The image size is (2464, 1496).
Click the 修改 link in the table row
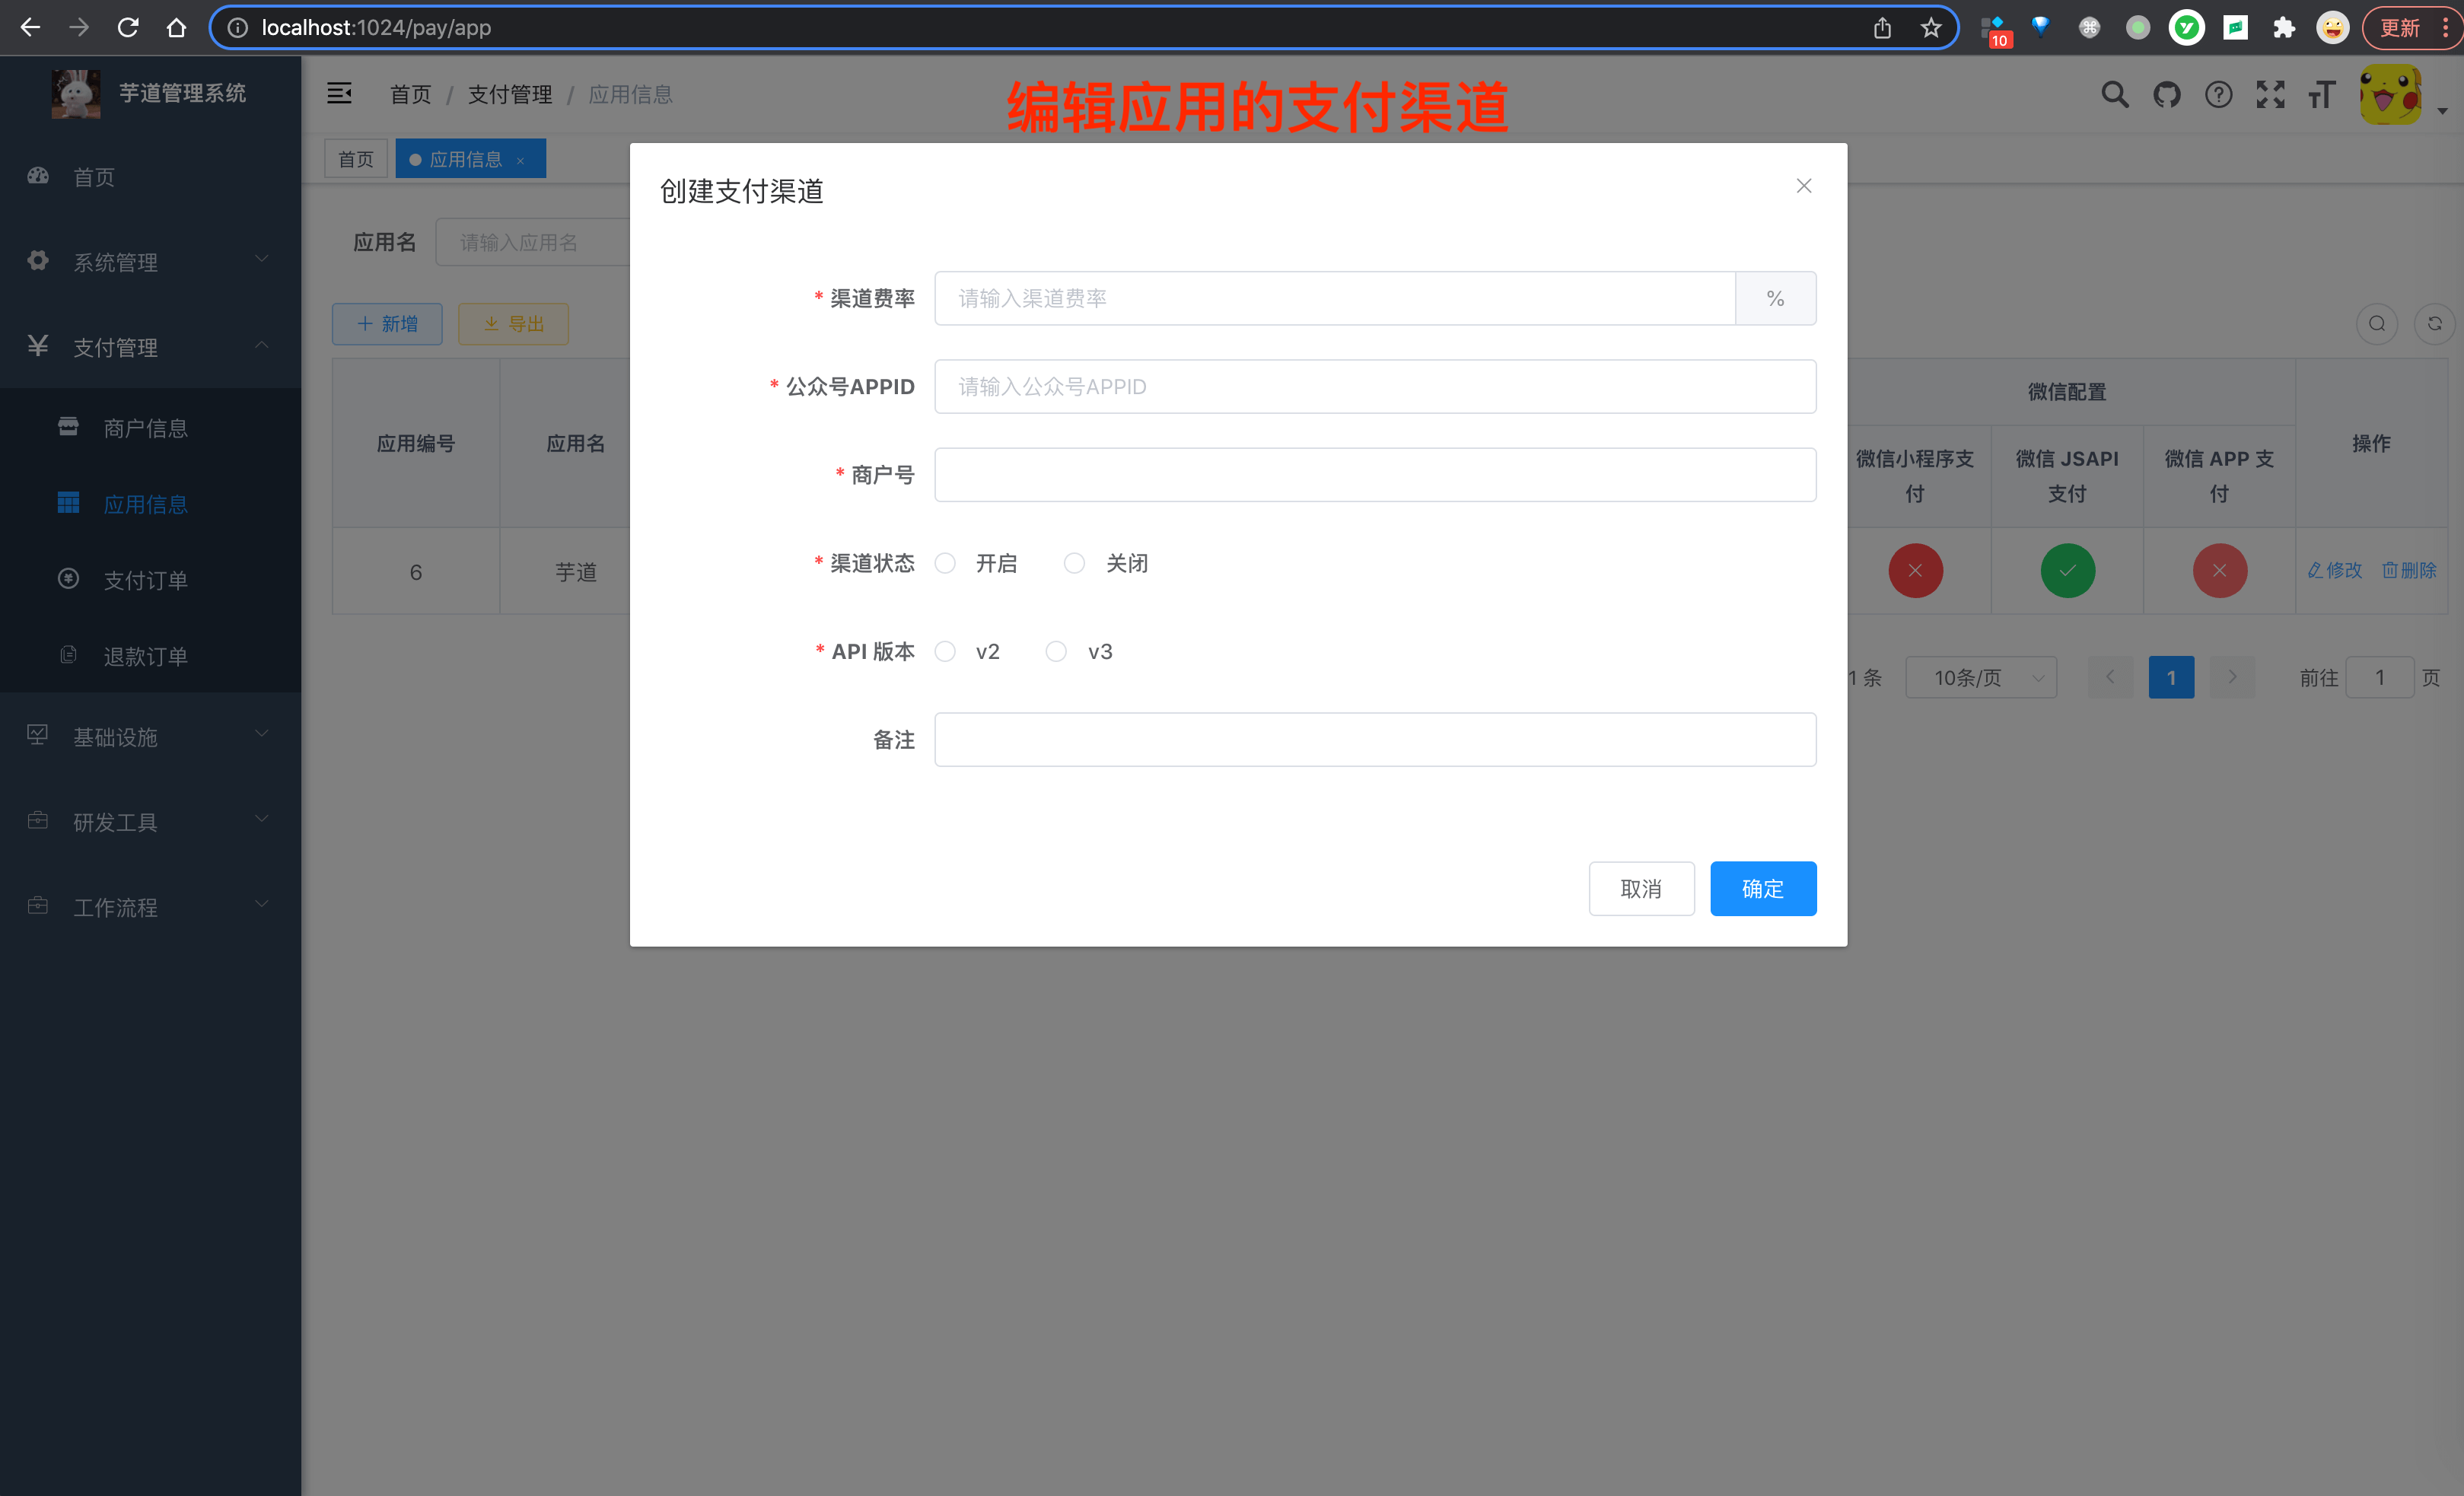click(x=2334, y=570)
